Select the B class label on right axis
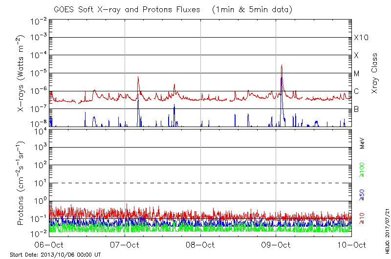391x259 pixels. point(356,109)
